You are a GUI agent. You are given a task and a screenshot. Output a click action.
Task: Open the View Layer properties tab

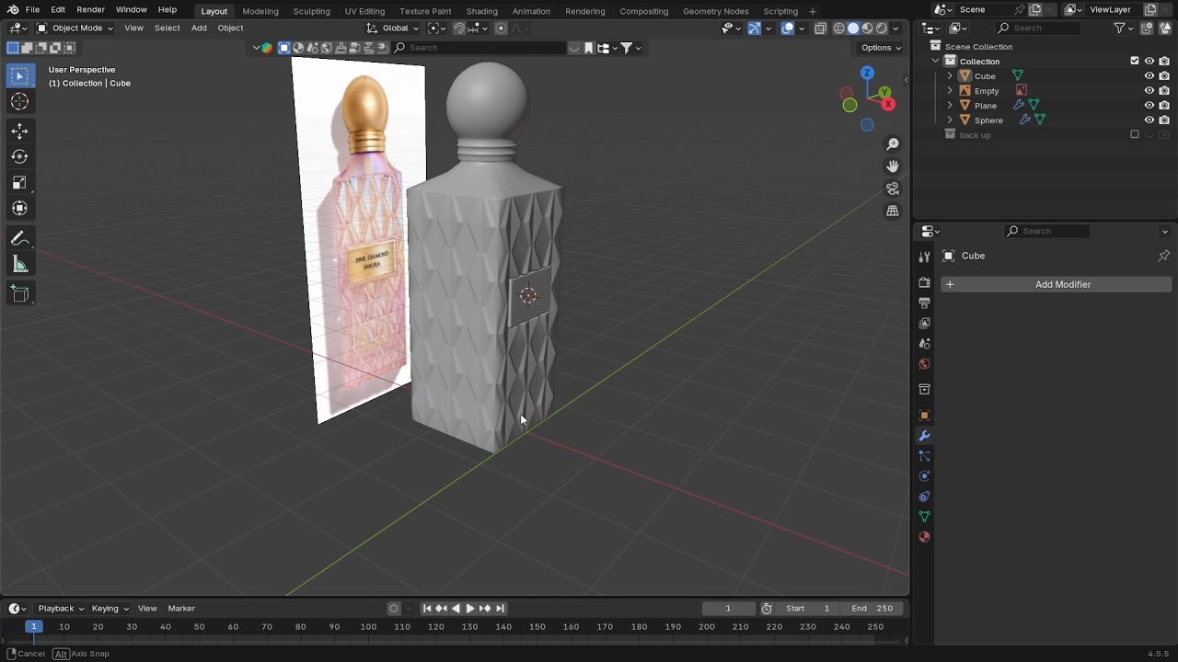pos(925,323)
